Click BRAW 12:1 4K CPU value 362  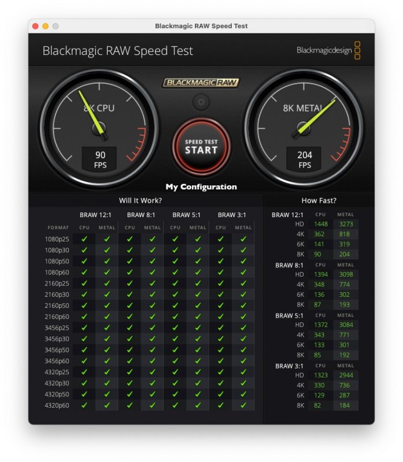coord(319,234)
